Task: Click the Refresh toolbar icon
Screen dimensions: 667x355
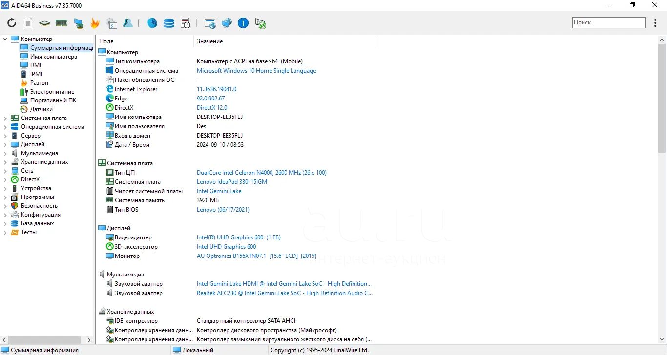Action: point(12,23)
